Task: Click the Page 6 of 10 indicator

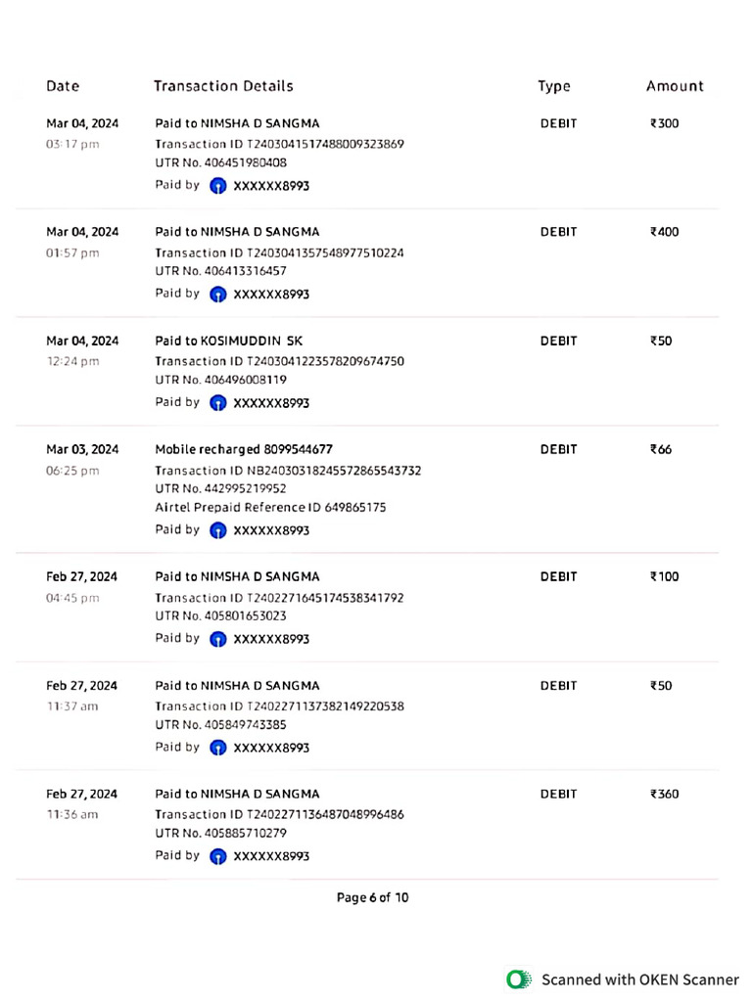Action: (x=373, y=897)
